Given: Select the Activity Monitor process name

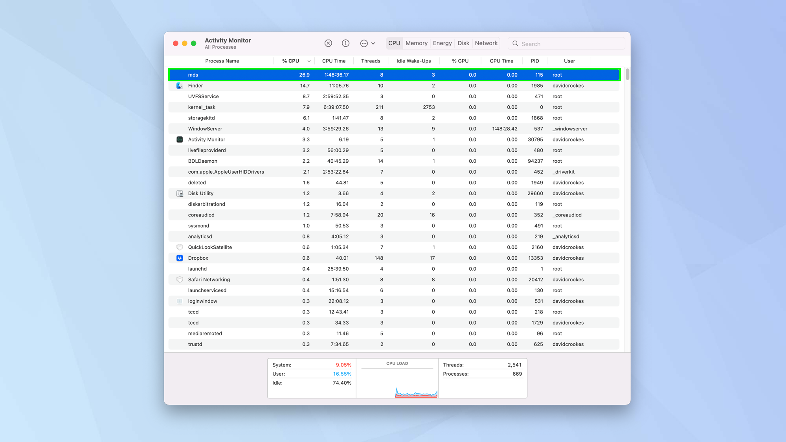Looking at the screenshot, I should [206, 139].
